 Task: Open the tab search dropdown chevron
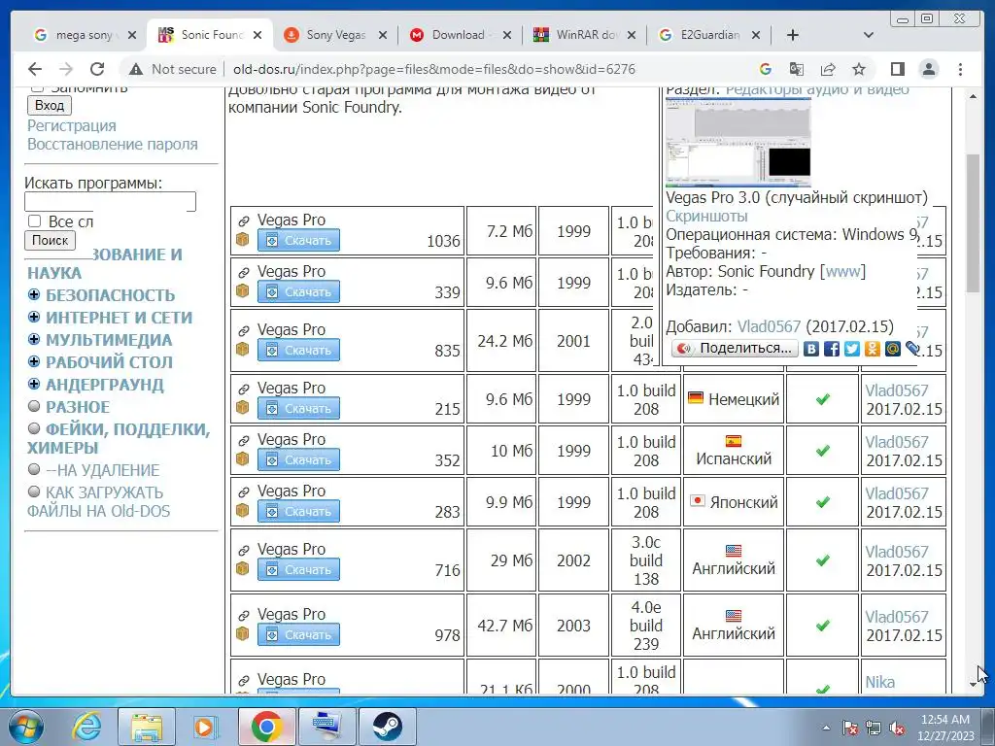coord(868,35)
